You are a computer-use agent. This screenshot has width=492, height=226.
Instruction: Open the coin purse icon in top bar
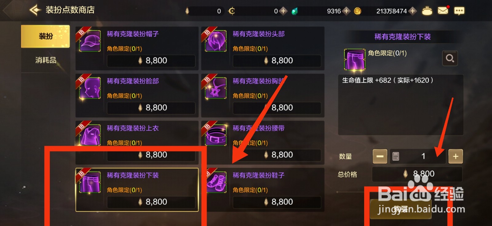[427, 11]
